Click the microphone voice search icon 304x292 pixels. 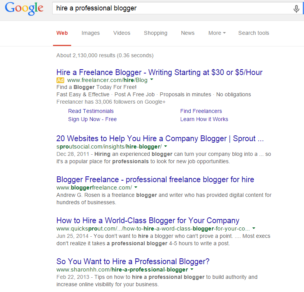(x=296, y=9)
